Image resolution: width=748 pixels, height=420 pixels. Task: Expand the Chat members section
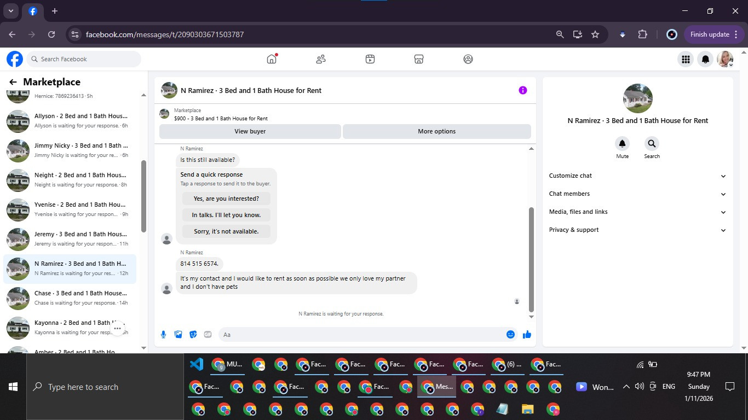coord(638,194)
